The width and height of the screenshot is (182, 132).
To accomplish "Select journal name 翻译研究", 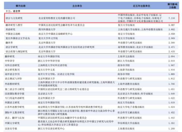I will 10,57.
